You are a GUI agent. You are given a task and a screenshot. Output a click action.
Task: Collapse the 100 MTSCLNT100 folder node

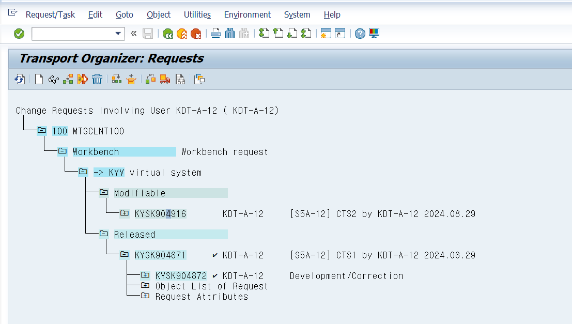41,130
